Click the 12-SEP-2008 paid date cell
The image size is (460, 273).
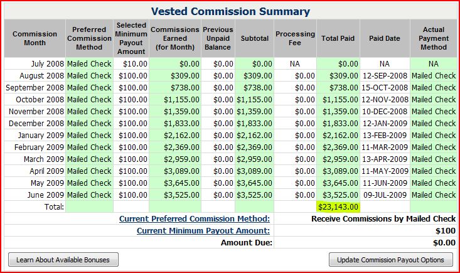pos(385,75)
